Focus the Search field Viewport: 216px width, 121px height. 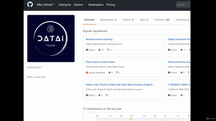183,5
